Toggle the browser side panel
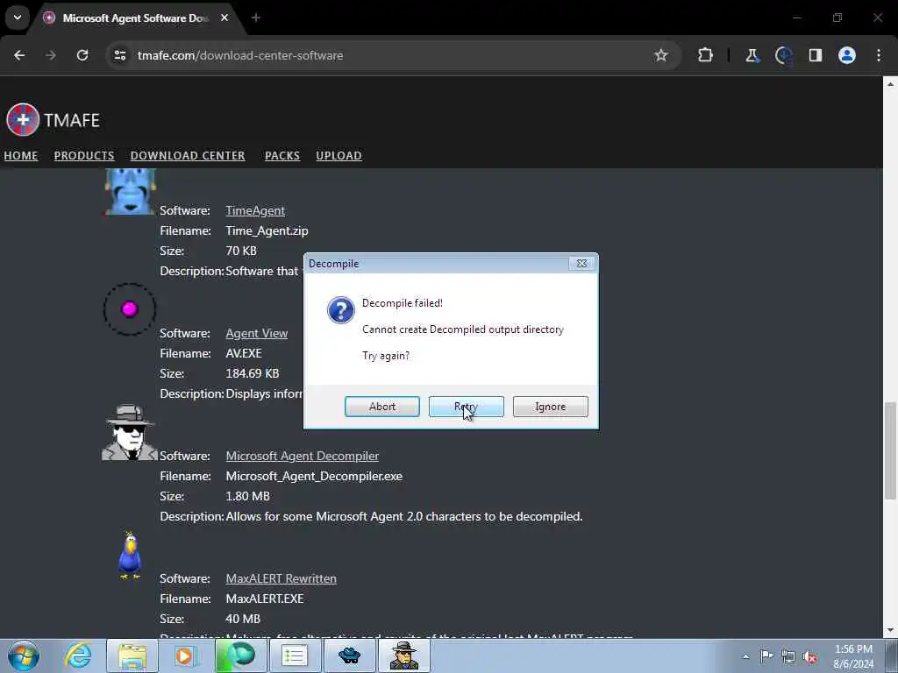This screenshot has width=898, height=673. click(x=816, y=55)
